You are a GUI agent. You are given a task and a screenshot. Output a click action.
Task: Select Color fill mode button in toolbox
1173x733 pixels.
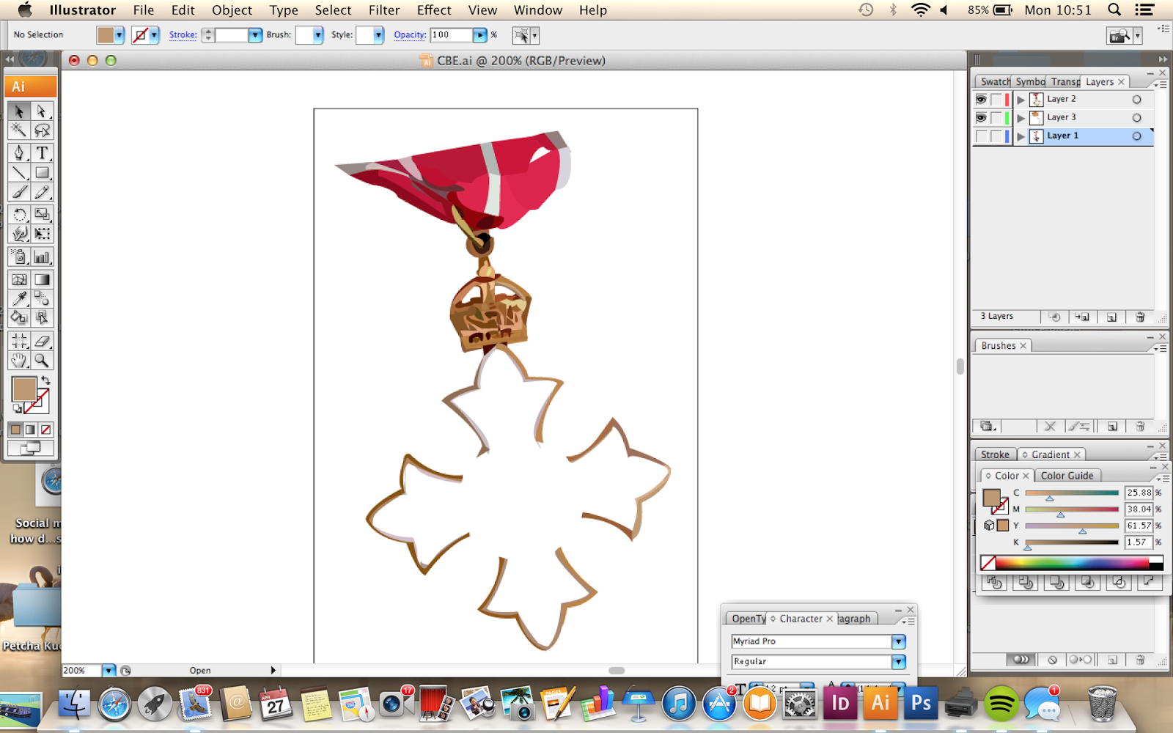coord(15,430)
